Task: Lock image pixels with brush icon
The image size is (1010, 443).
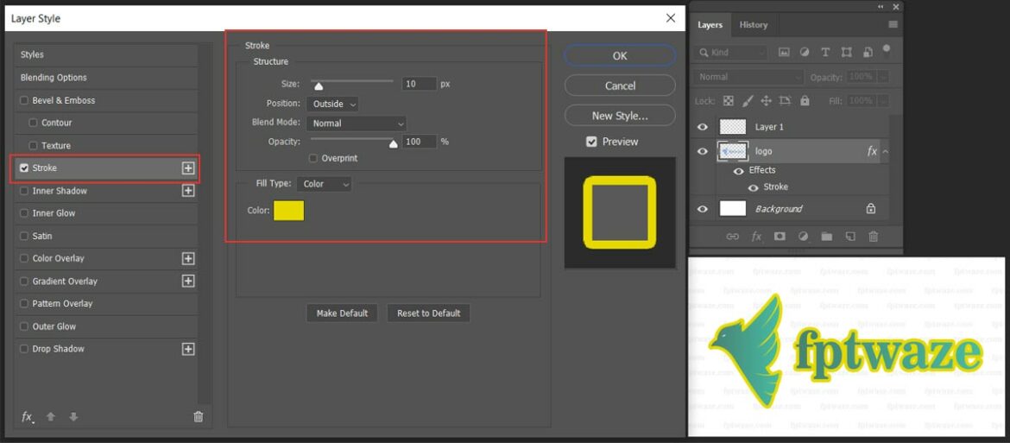Action: point(748,101)
